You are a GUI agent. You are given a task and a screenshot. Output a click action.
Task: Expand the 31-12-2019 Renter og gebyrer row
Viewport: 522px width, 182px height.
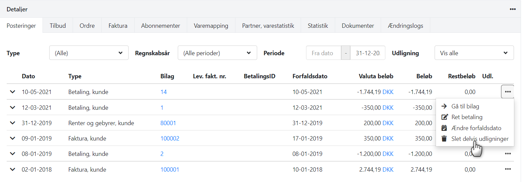[13, 123]
